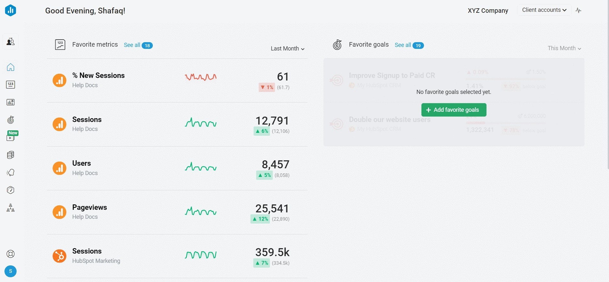Open the Home page in sidebar
Viewport: 609px width, 282px height.
coord(11,67)
